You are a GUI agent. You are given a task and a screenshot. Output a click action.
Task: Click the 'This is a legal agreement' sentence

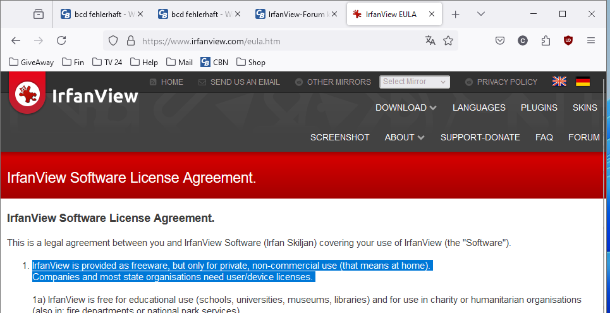259,243
